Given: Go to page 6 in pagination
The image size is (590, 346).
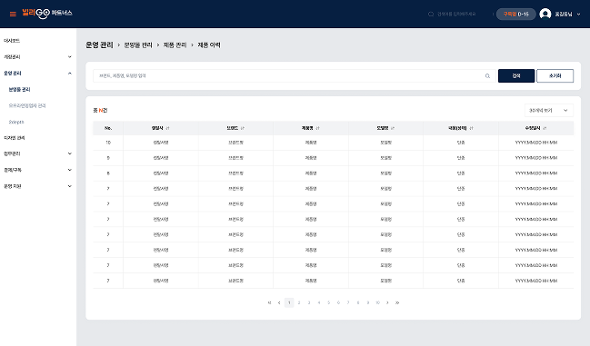Looking at the screenshot, I should (x=338, y=302).
